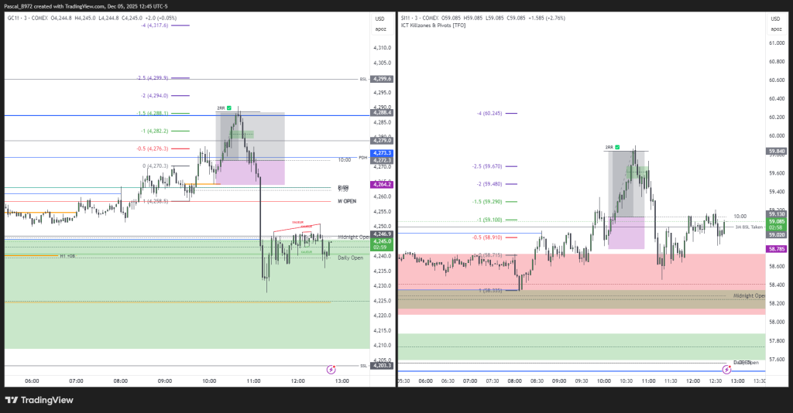Click the 4,203.3 SSL price label

382,365
